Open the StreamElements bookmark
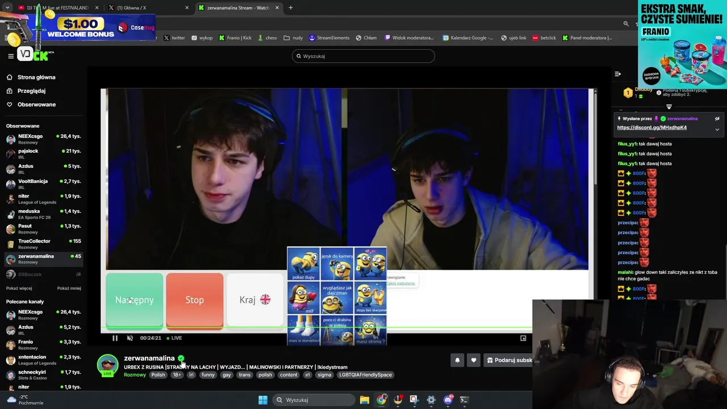 coord(329,38)
